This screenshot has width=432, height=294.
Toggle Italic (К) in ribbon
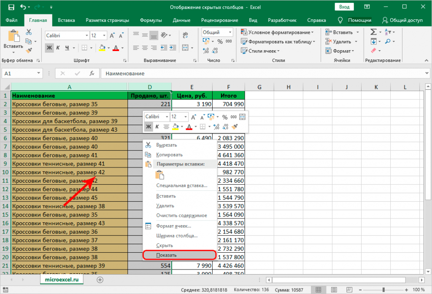click(58, 48)
